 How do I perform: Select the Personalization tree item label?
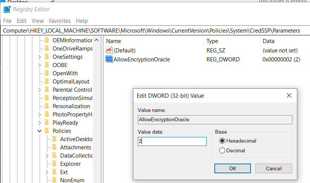tap(71, 106)
